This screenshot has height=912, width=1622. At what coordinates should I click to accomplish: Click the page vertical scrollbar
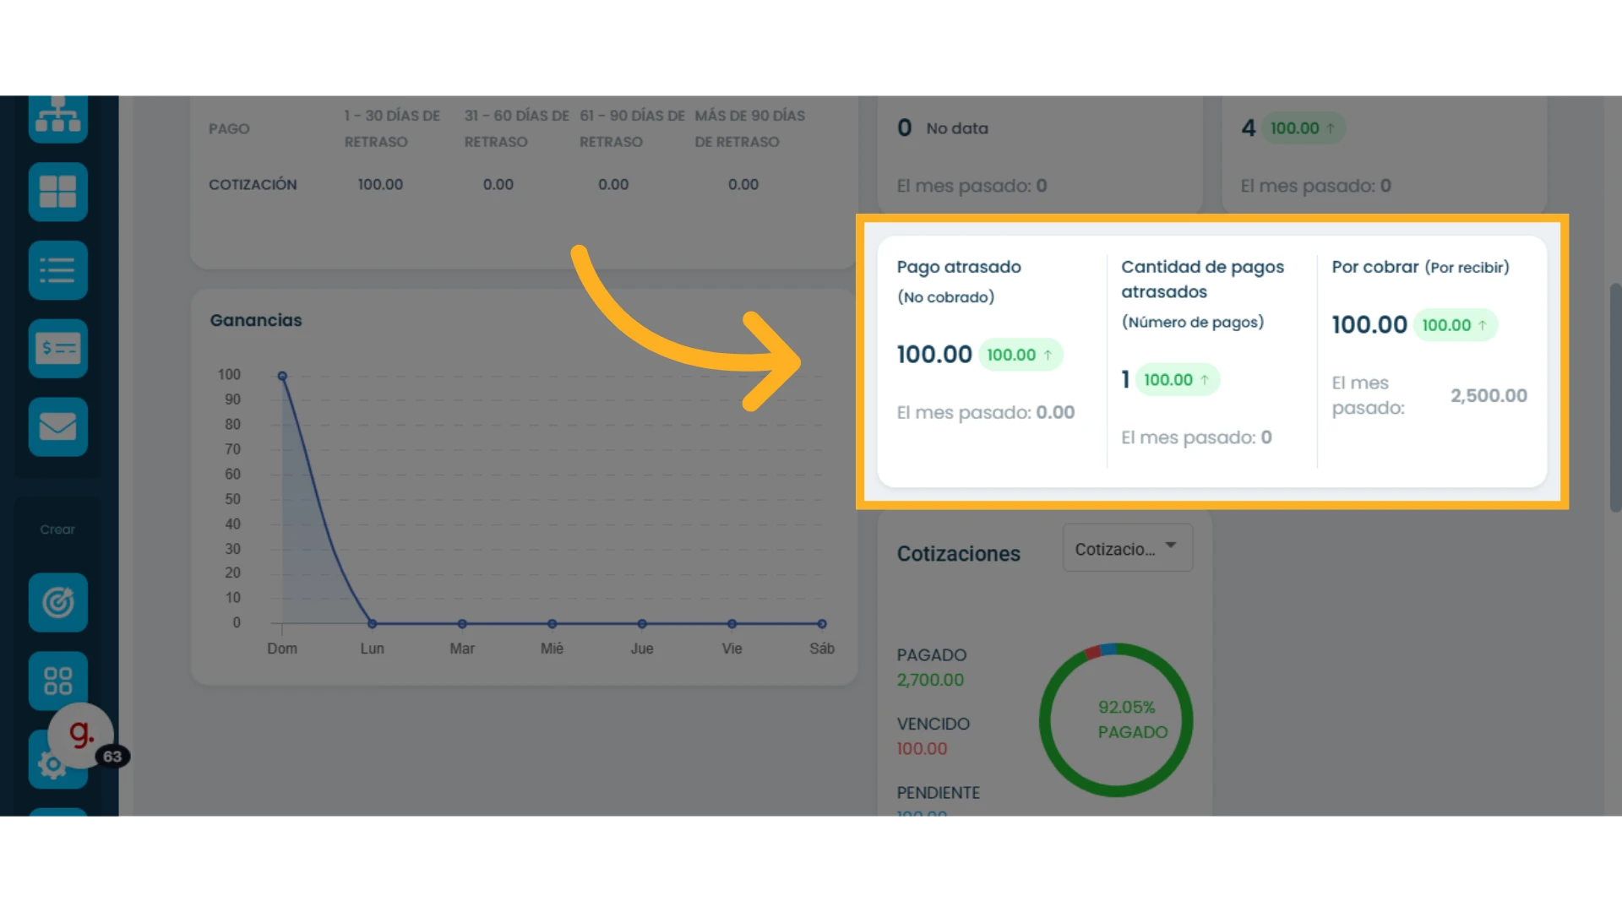pos(1615,397)
